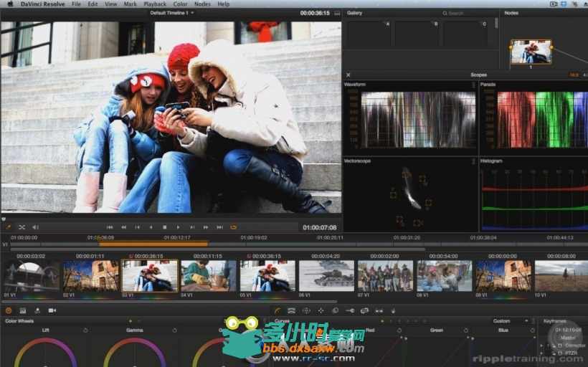Play the clip forward
The width and height of the screenshot is (588, 367).
coord(178,227)
